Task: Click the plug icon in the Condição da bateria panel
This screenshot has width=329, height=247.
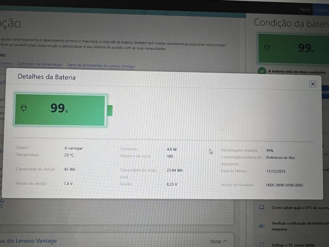Action: (x=267, y=47)
